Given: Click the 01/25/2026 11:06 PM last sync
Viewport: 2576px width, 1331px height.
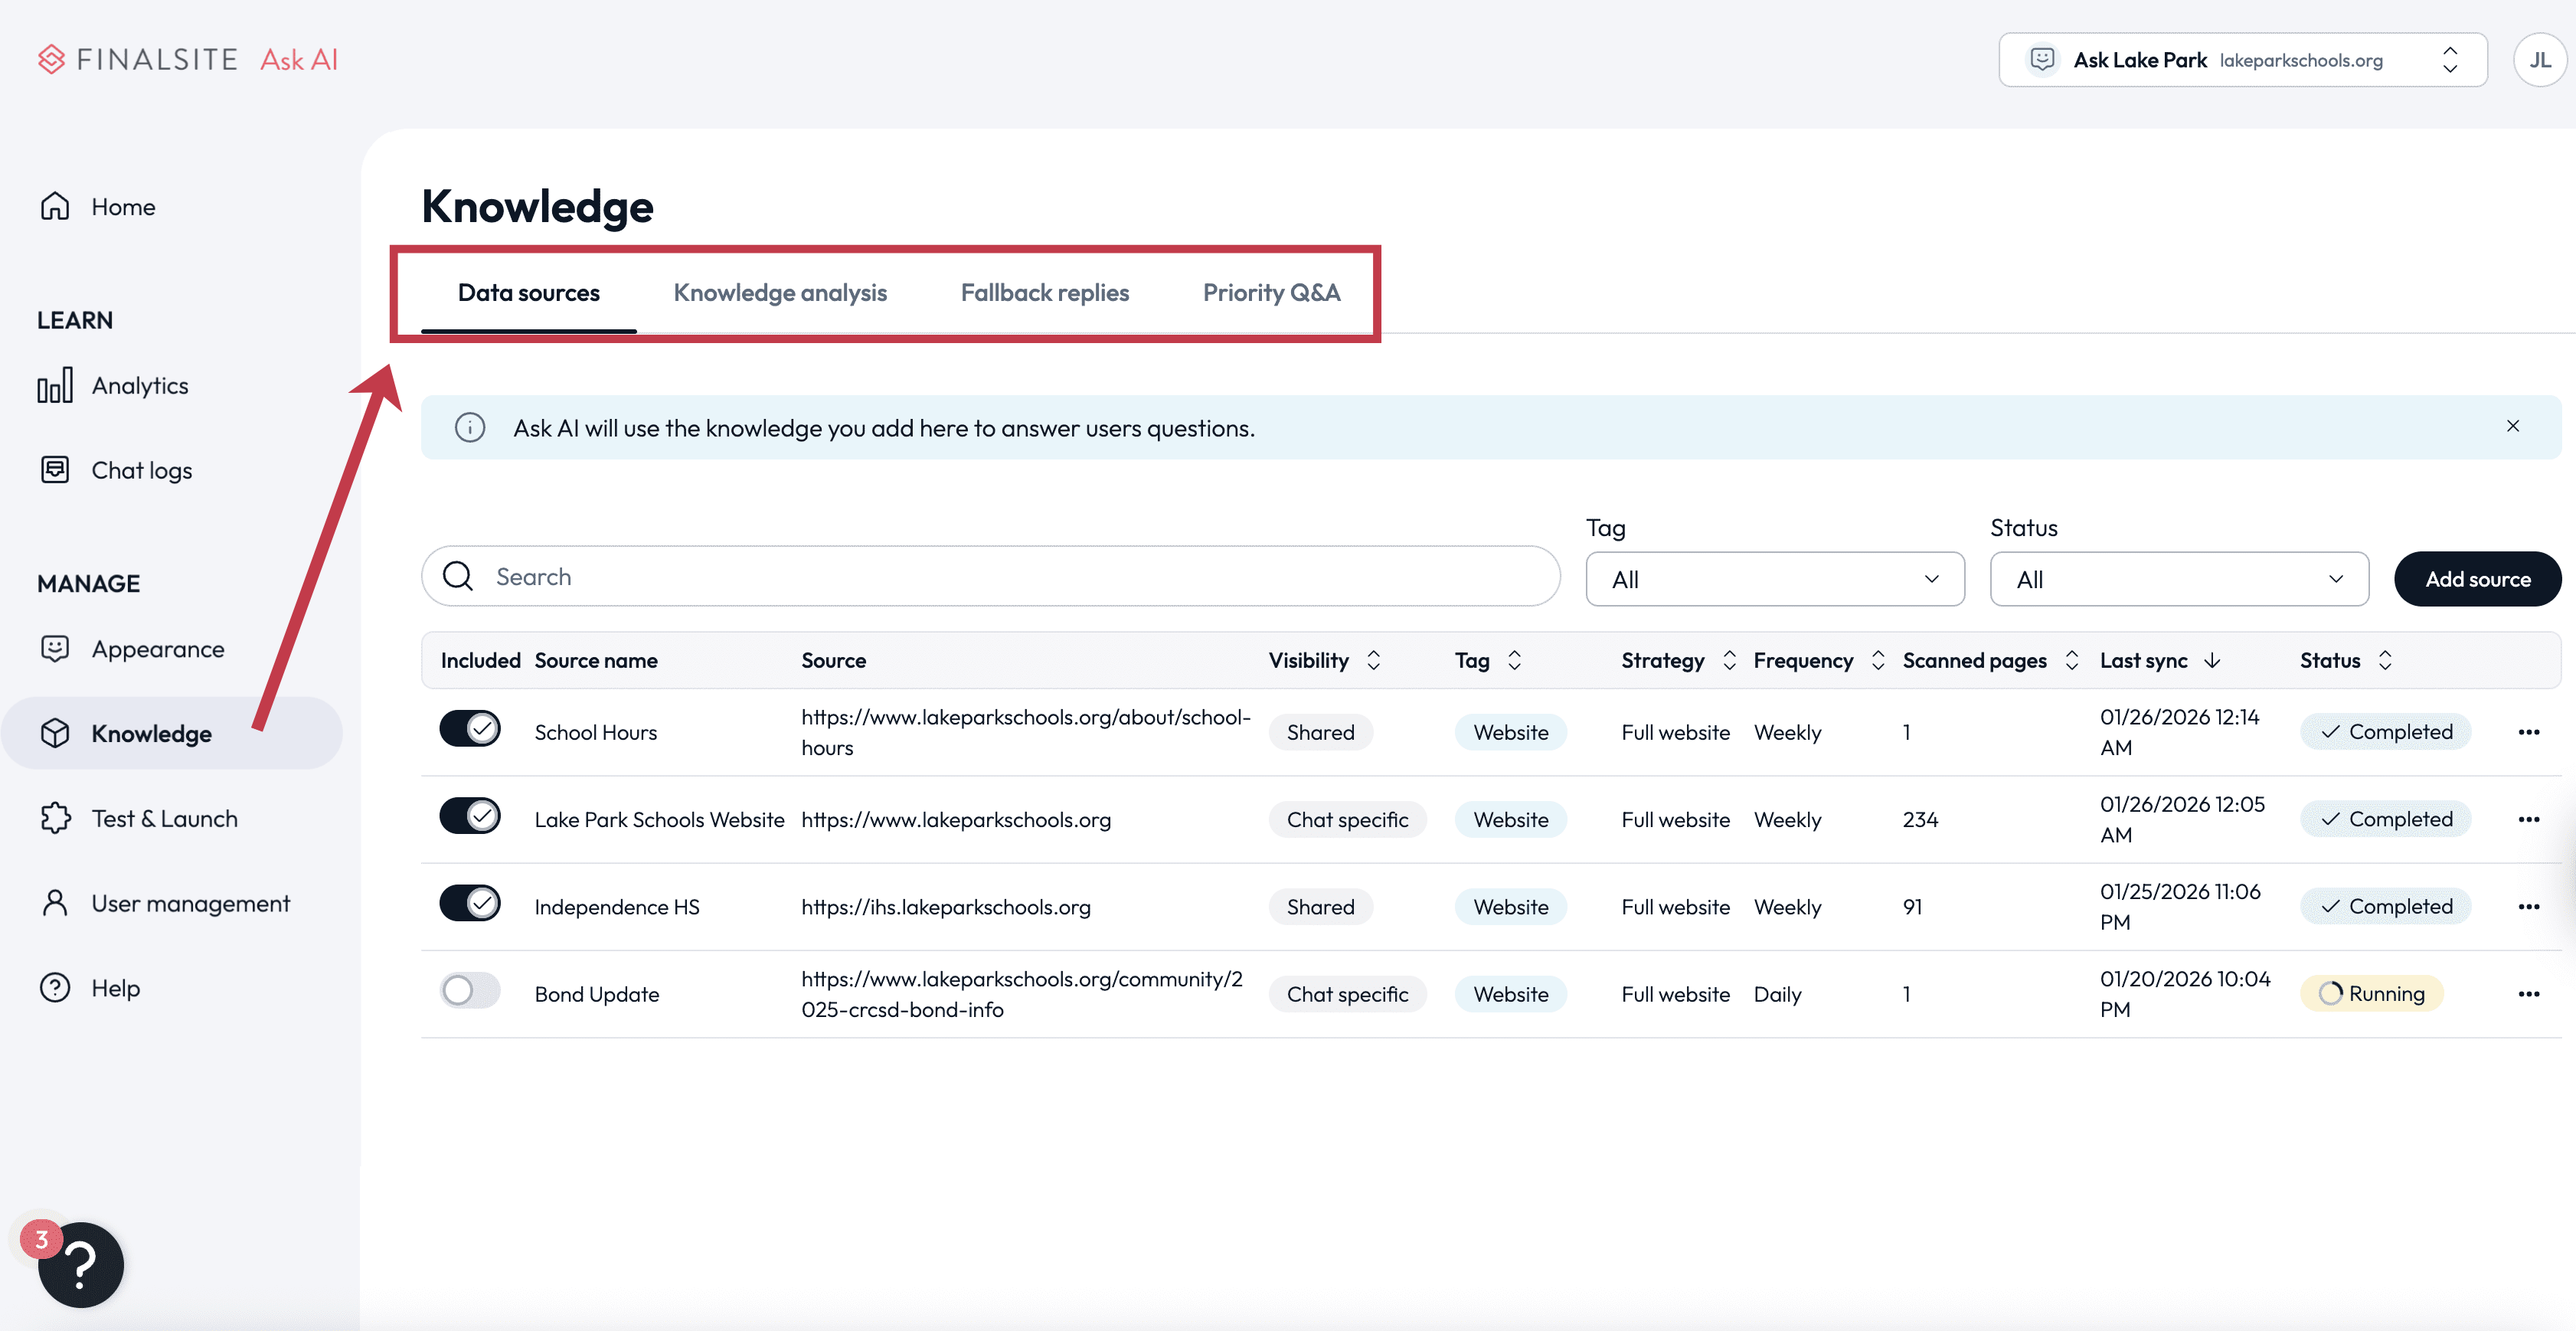Looking at the screenshot, I should click(x=2180, y=907).
